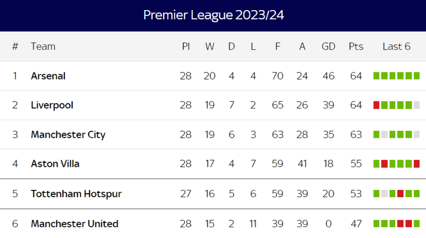
Task: Select Manchester City in the table
Action: [68, 135]
